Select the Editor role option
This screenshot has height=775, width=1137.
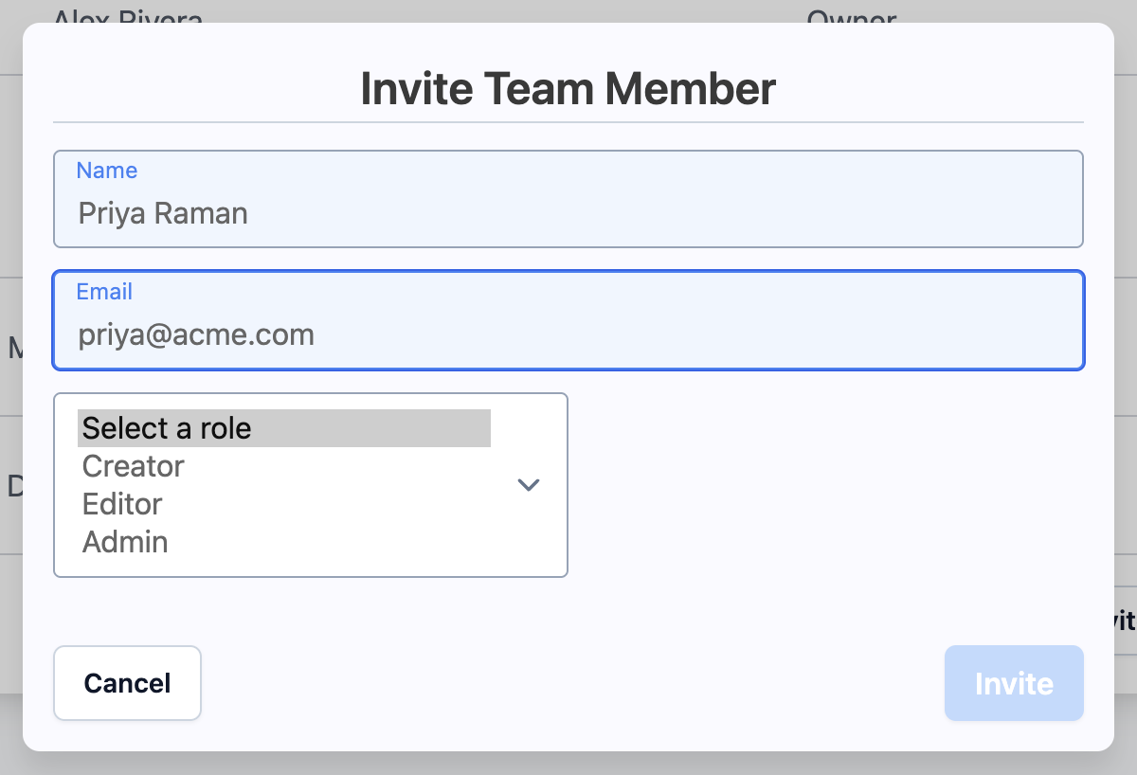[284, 504]
